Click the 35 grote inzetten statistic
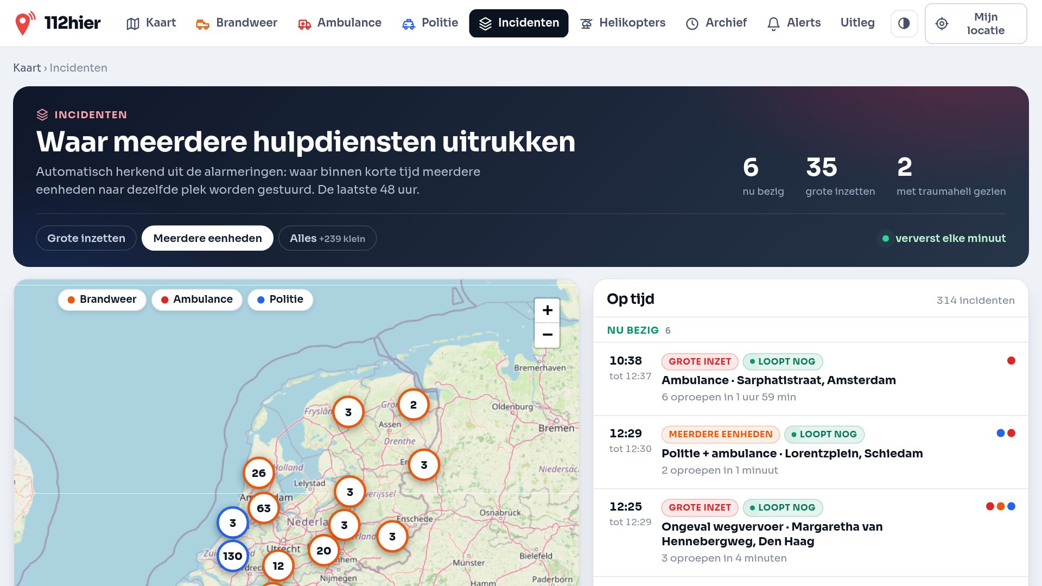Image resolution: width=1042 pixels, height=586 pixels. 840,176
